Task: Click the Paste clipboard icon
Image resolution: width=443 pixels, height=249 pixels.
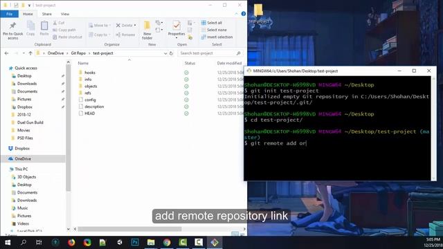Action: [44, 28]
